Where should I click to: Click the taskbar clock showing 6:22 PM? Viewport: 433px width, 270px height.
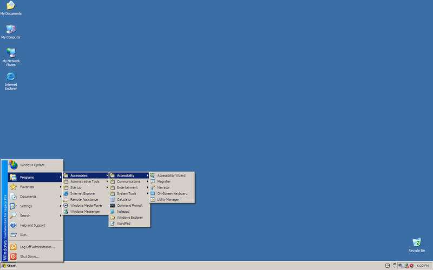[x=423, y=266]
